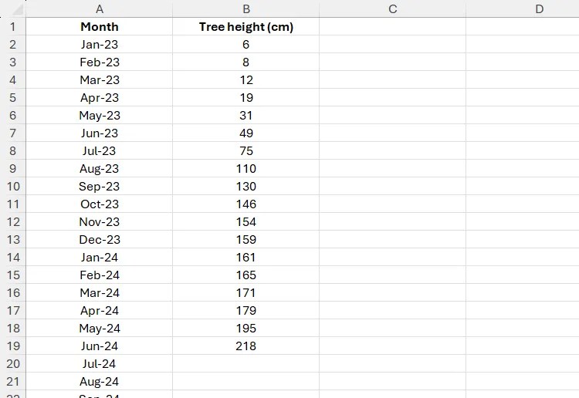Click the cell with value 75

(x=246, y=151)
